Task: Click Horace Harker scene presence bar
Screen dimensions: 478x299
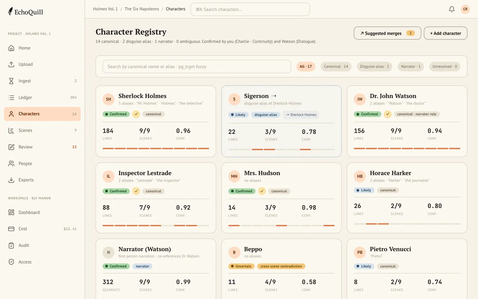Action: [x=407, y=224]
